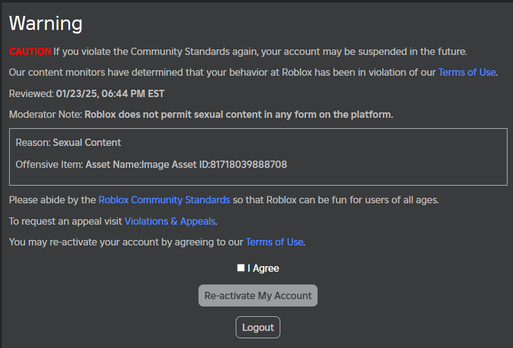
Task: Click the 'To request an appeal visit' text
Action: (x=65, y=222)
